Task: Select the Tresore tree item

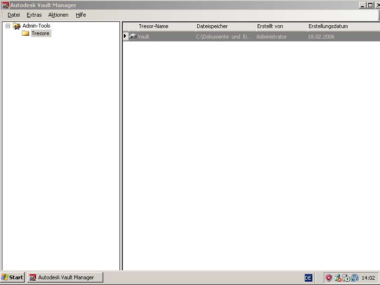Action: pos(40,33)
